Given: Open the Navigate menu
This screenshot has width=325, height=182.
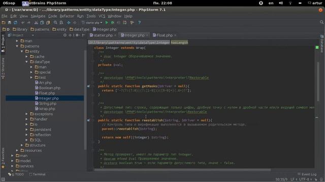Looking at the screenshot, I should [x=38, y=16].
